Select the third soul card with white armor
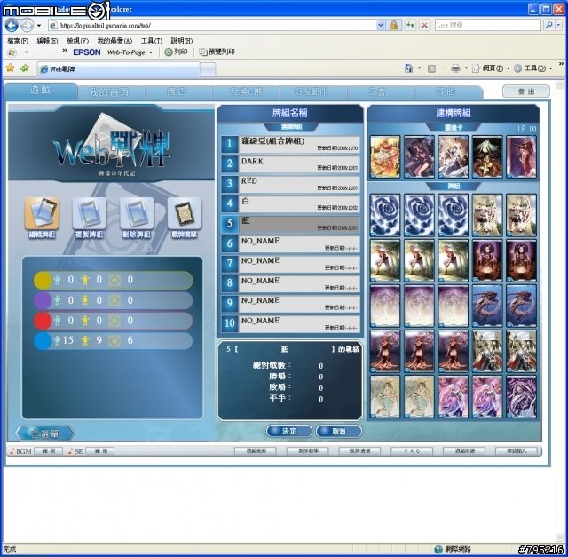 [453, 157]
